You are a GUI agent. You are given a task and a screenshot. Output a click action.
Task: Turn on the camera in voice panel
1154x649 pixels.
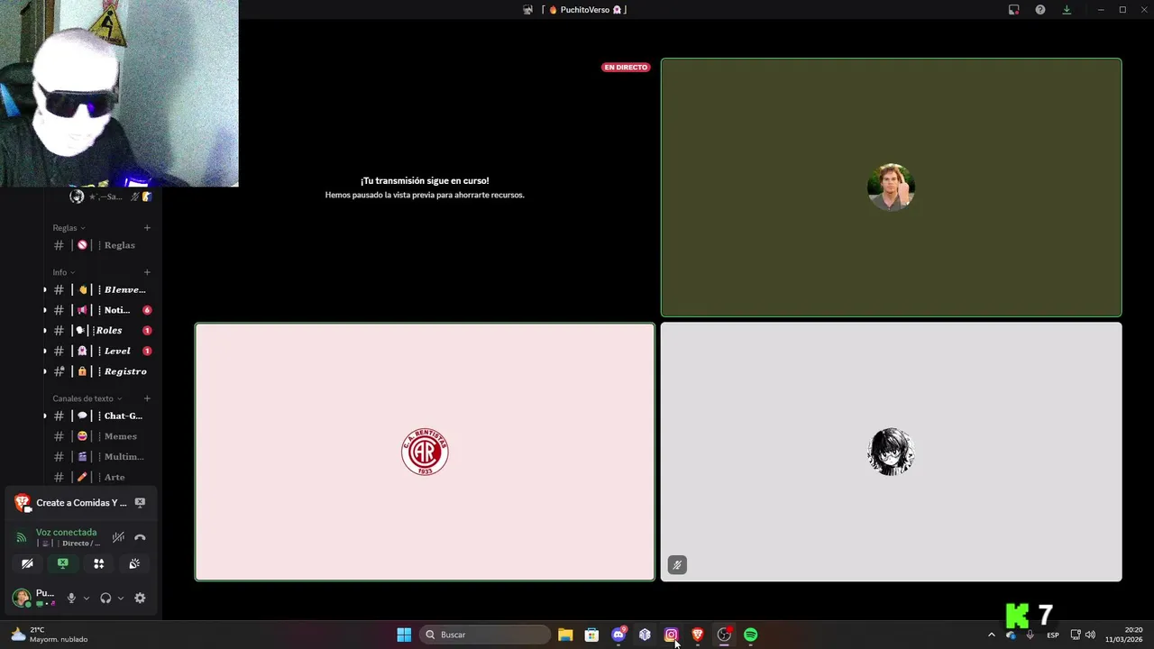(x=27, y=563)
